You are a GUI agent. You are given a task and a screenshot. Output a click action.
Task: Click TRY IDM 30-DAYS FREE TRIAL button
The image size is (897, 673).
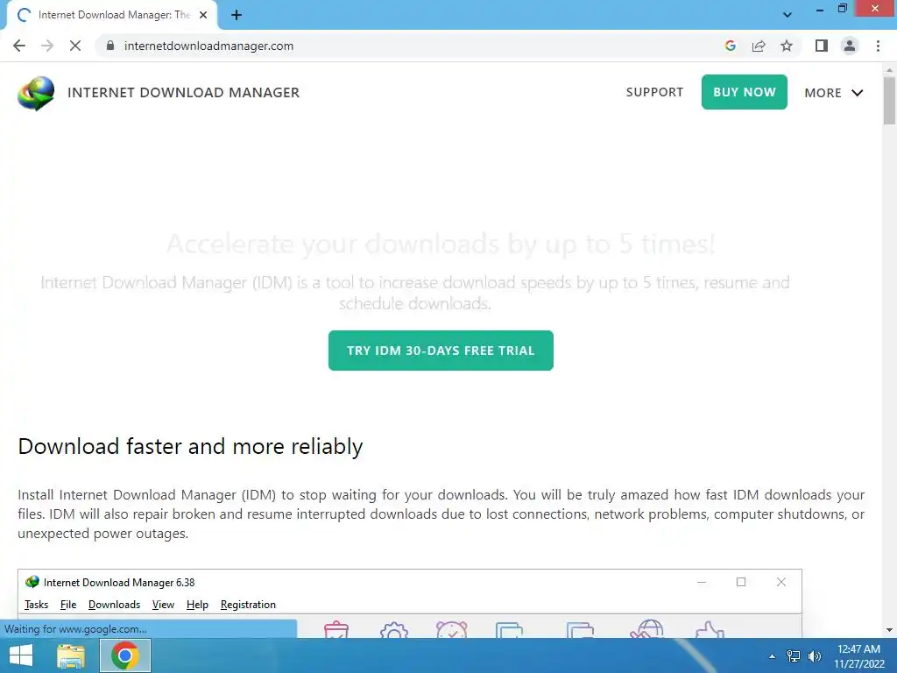click(441, 351)
